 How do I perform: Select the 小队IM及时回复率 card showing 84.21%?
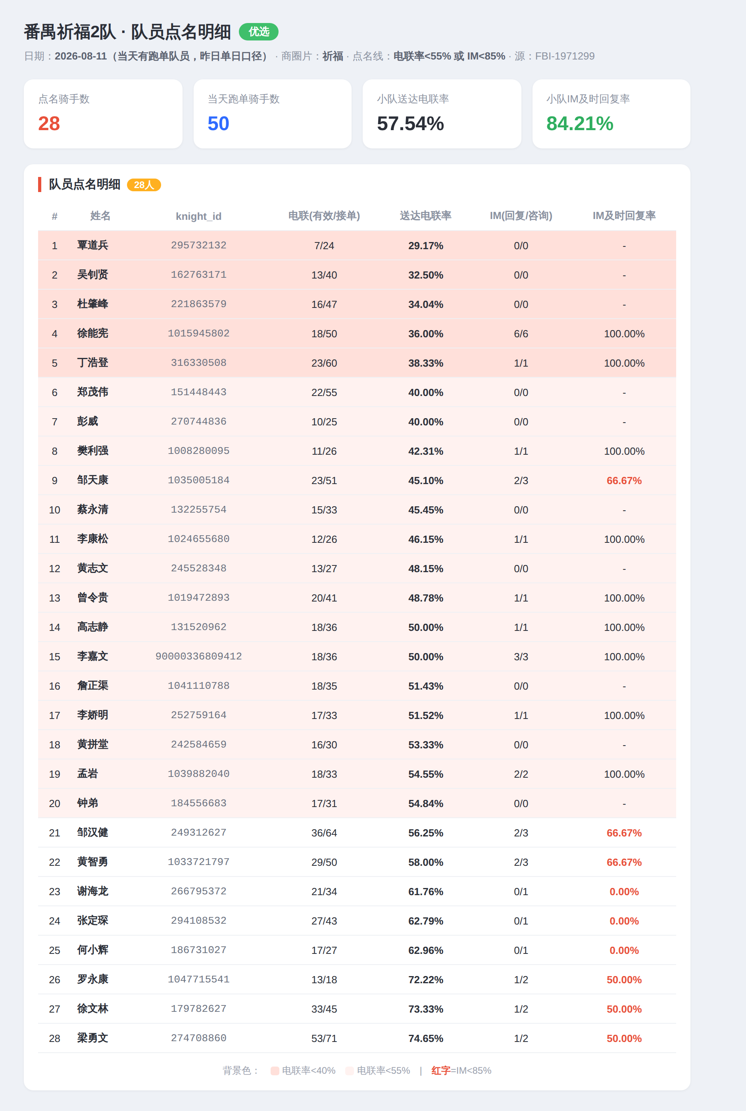(611, 114)
